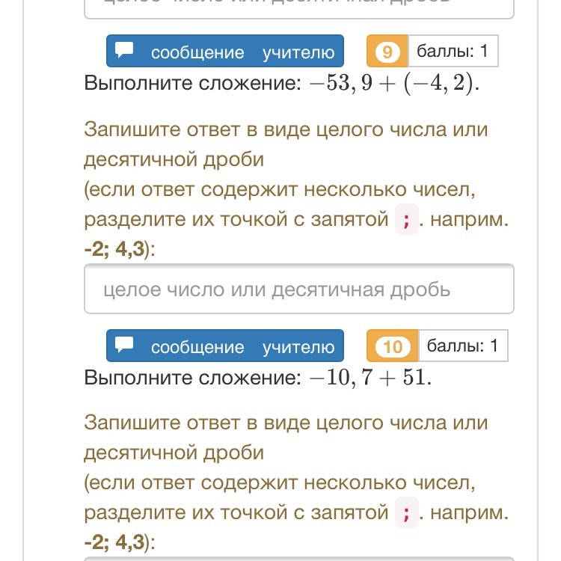Open «сообщение учителю» for the −53,9 + (−4,2) task

[224, 52]
